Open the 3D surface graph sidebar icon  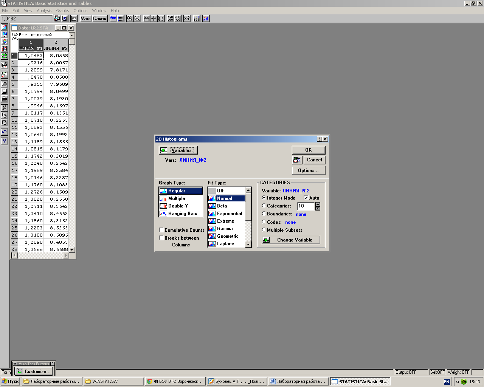point(5,42)
